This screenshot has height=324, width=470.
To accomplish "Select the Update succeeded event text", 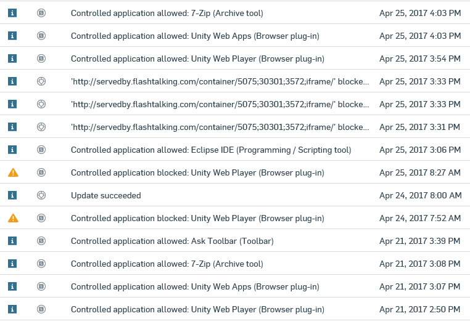I will 106,195.
